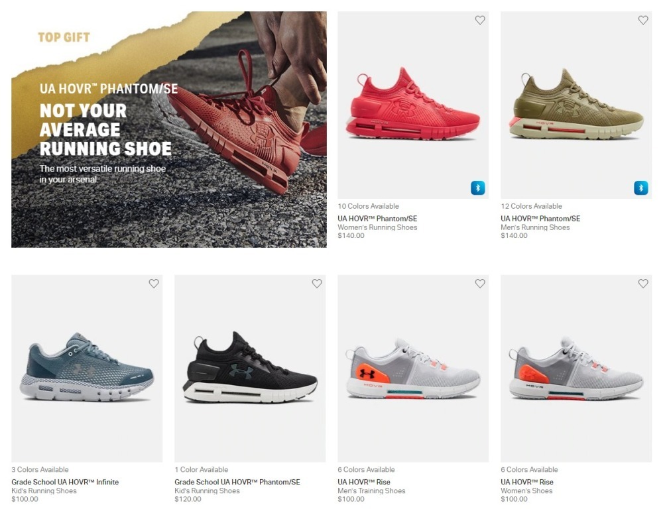Open the blue Grade School HOVR Infinite image

click(87, 369)
